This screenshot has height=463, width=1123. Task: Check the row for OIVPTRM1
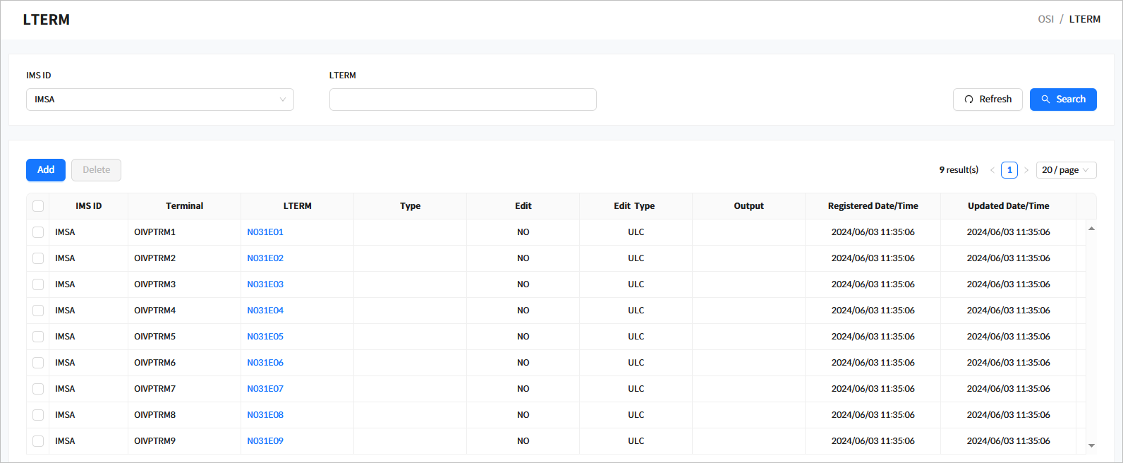click(x=38, y=232)
